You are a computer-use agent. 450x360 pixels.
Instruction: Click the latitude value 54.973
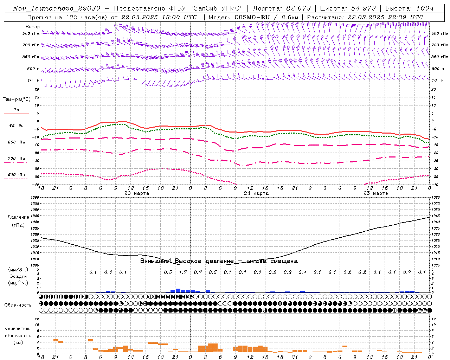point(364,8)
